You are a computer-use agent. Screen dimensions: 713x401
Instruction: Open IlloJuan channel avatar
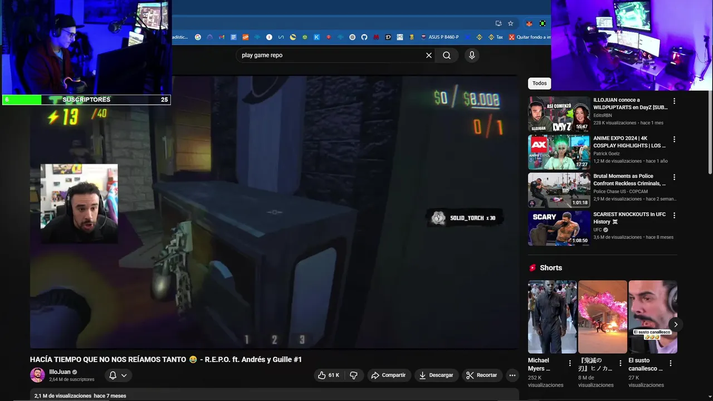coord(37,375)
